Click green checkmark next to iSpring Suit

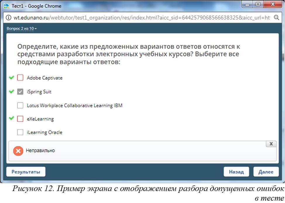[11, 92]
